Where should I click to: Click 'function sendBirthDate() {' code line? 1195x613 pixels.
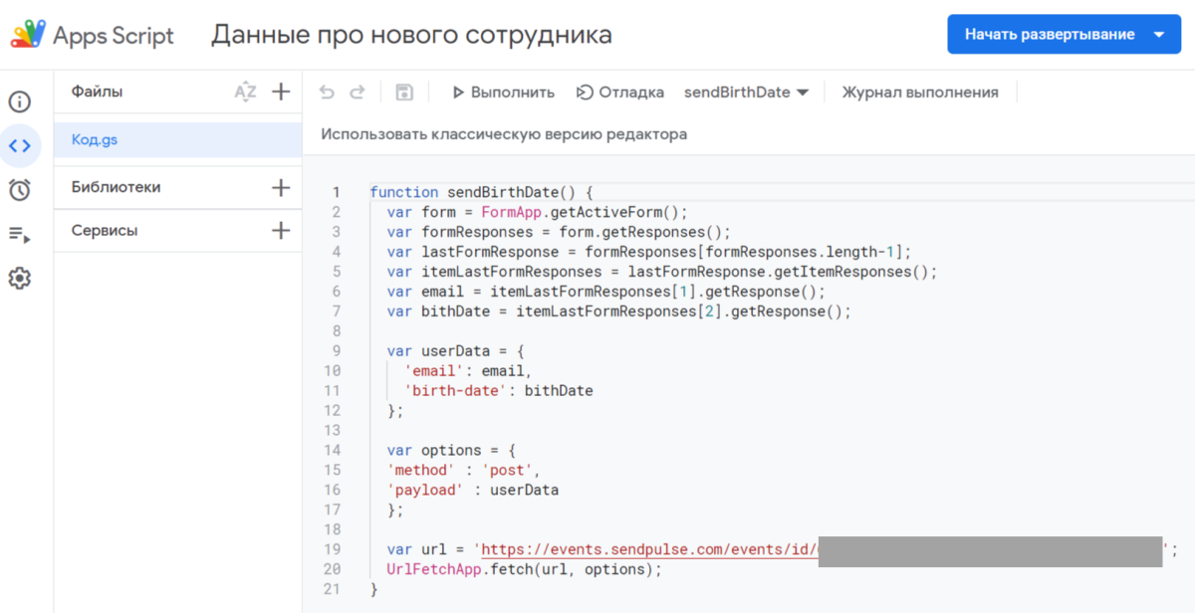coord(481,192)
